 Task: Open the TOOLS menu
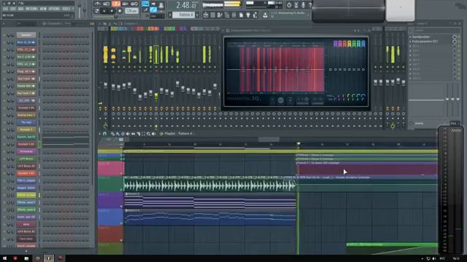pyautogui.click(x=66, y=9)
